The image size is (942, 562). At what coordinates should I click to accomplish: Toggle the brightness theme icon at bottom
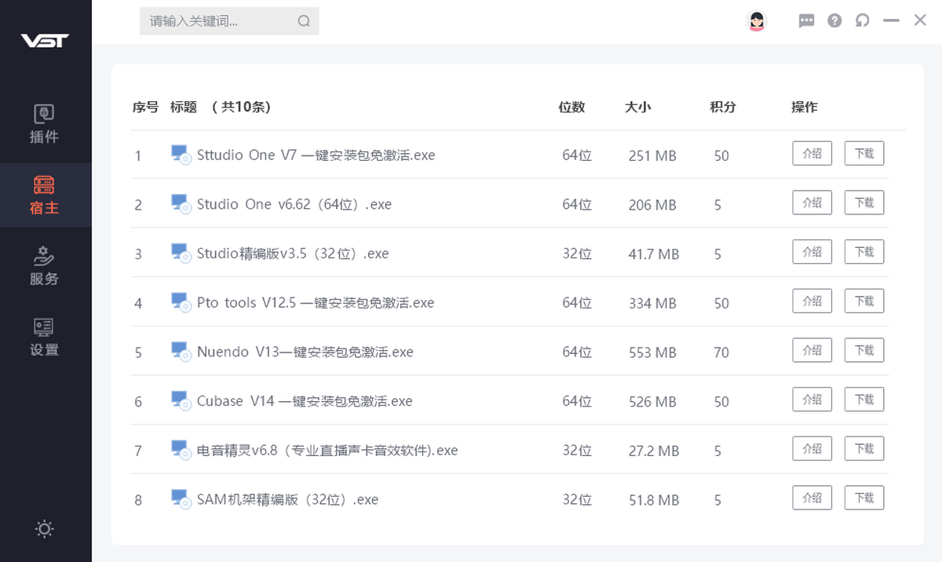pyautogui.click(x=45, y=529)
